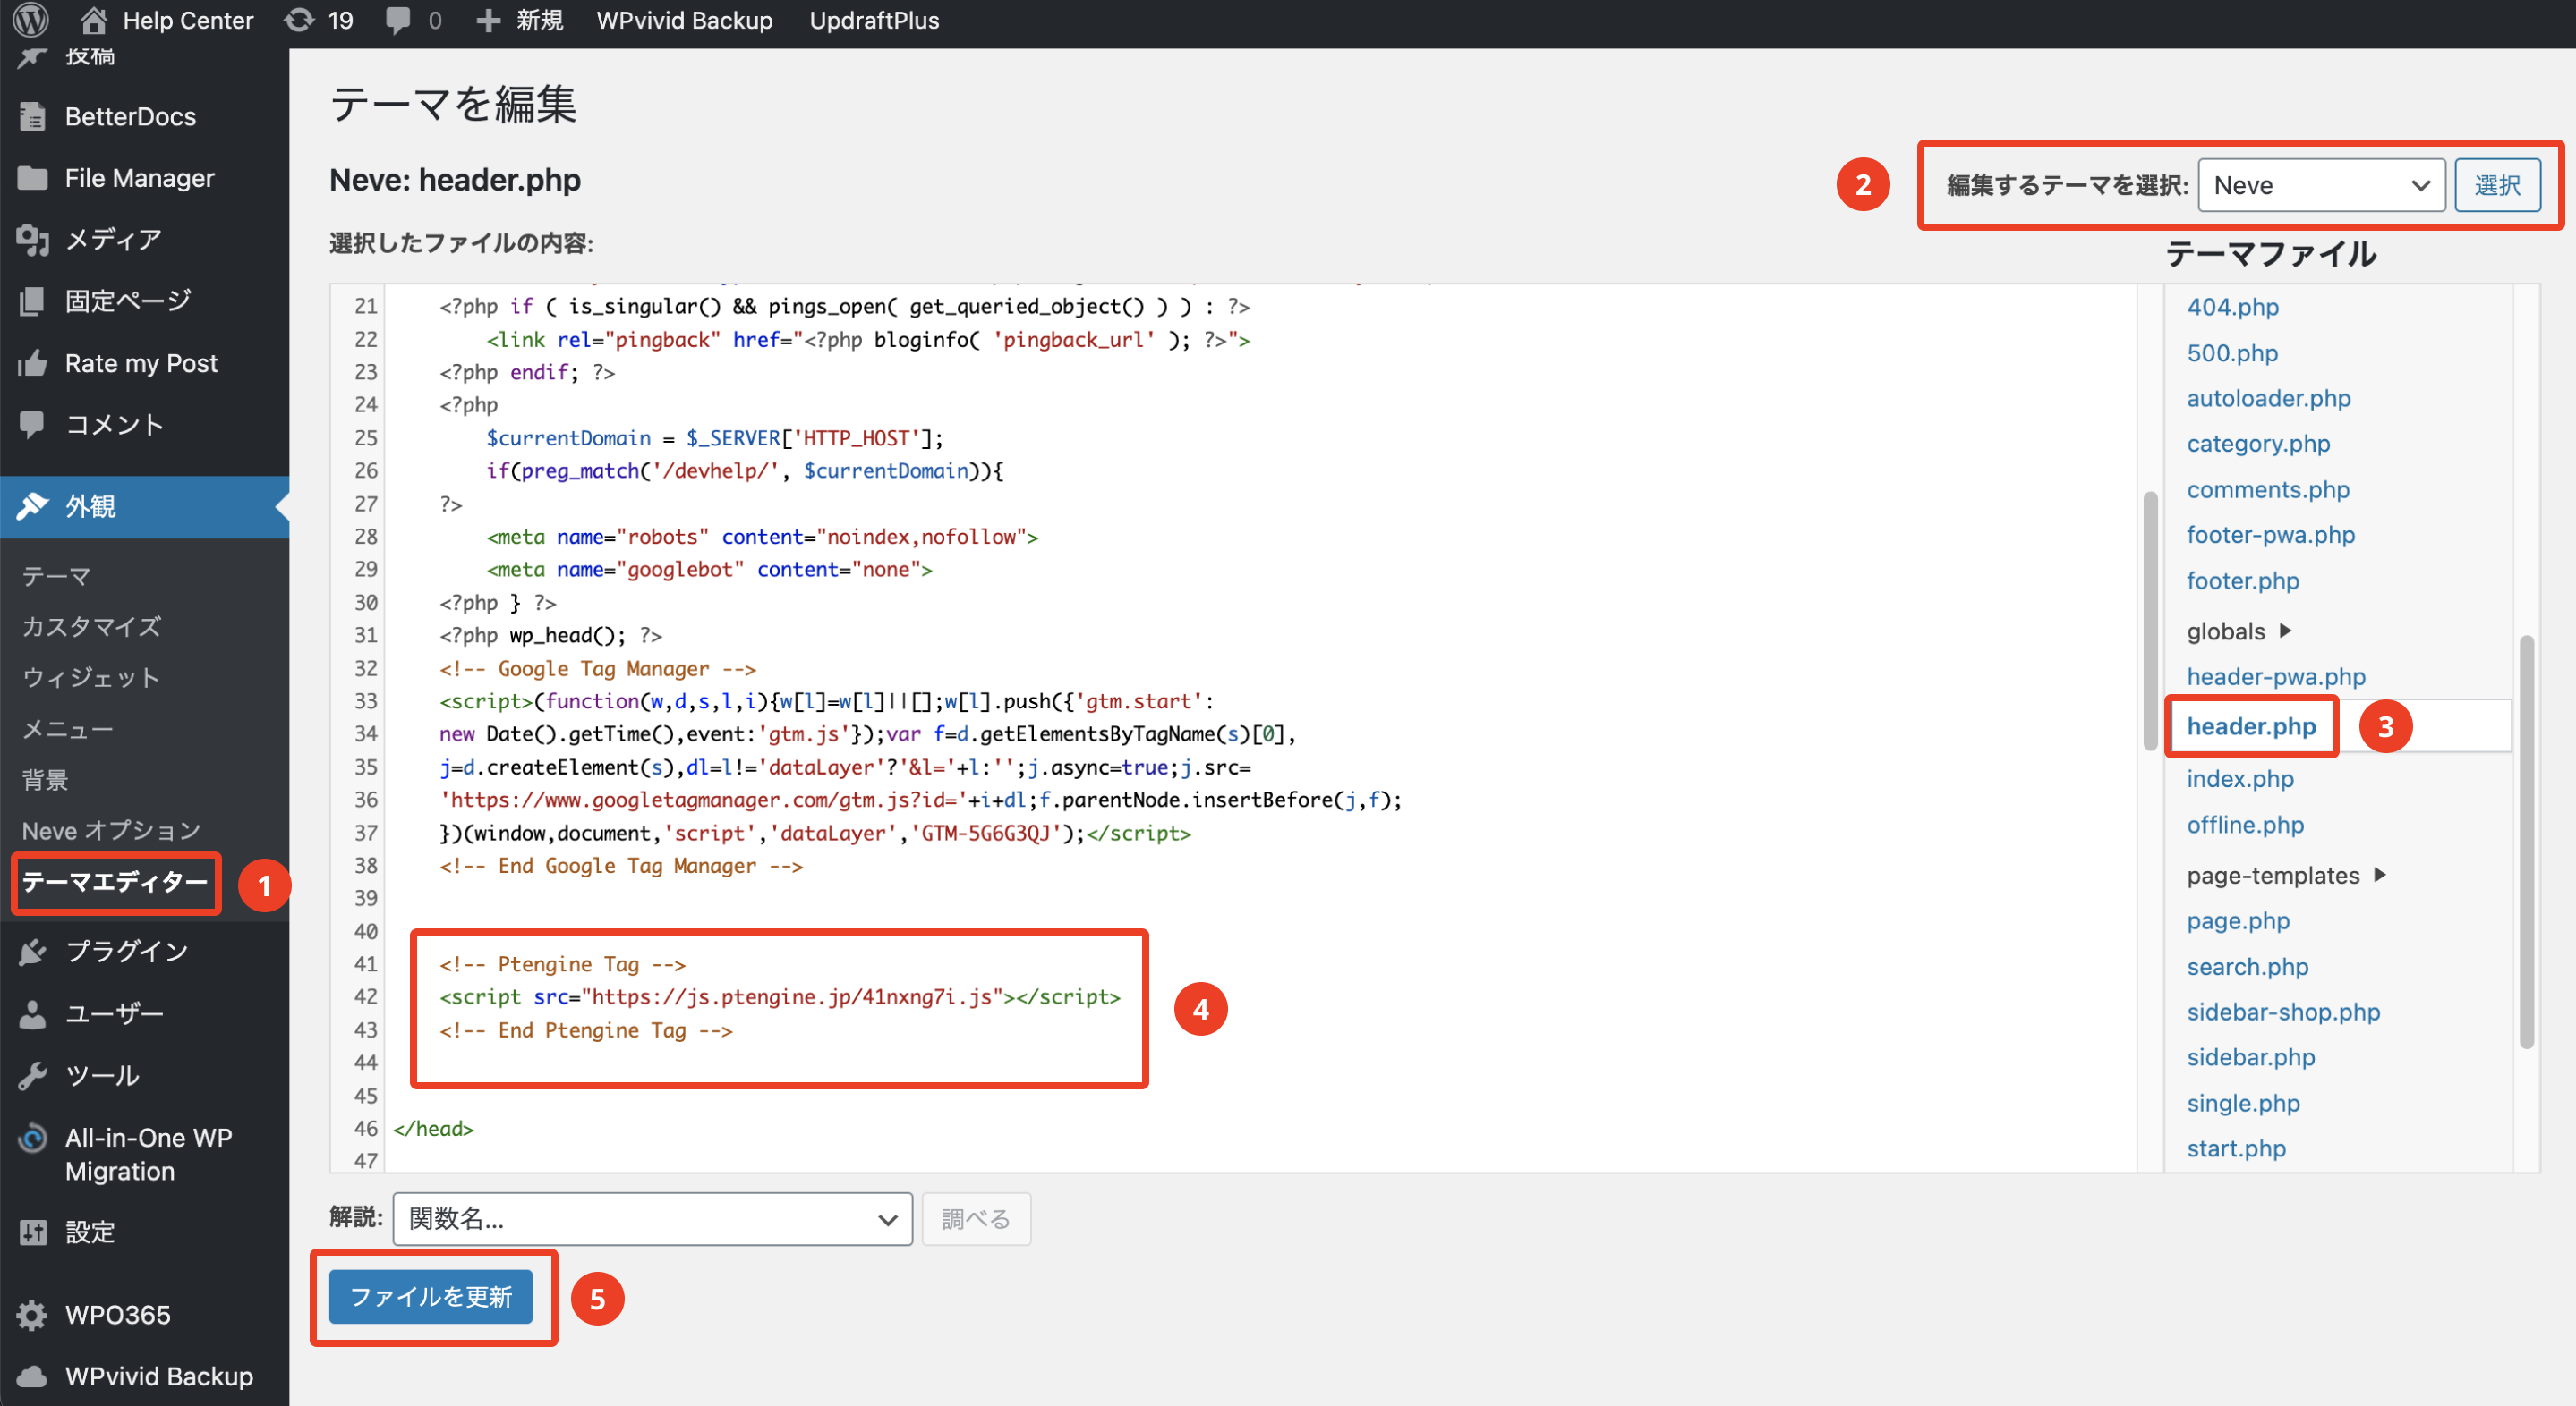The height and width of the screenshot is (1406, 2576).
Task: Click the 外観 paintbrush icon
Action: pyautogui.click(x=32, y=505)
